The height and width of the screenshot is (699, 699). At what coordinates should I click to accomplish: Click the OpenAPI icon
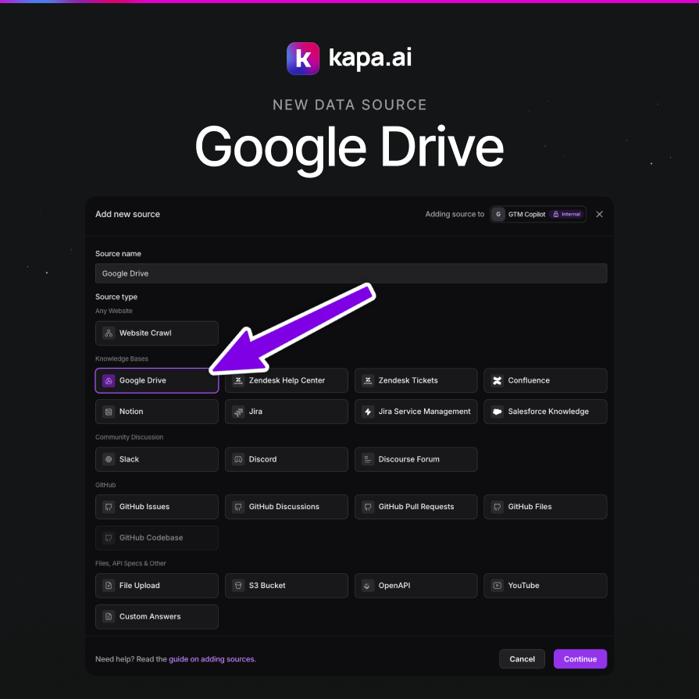pos(368,585)
